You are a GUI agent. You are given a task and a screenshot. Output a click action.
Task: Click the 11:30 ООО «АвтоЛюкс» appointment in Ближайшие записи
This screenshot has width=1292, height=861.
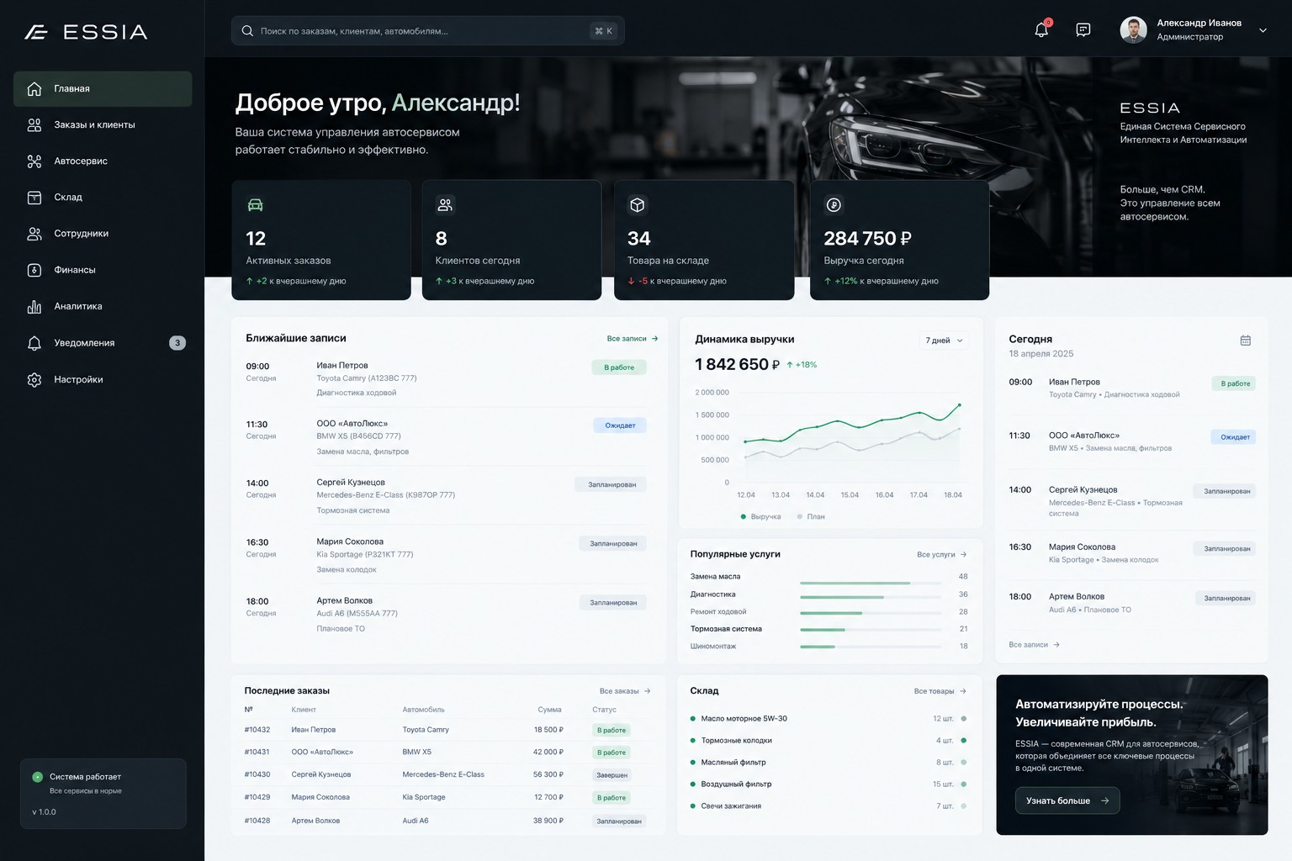coord(446,437)
